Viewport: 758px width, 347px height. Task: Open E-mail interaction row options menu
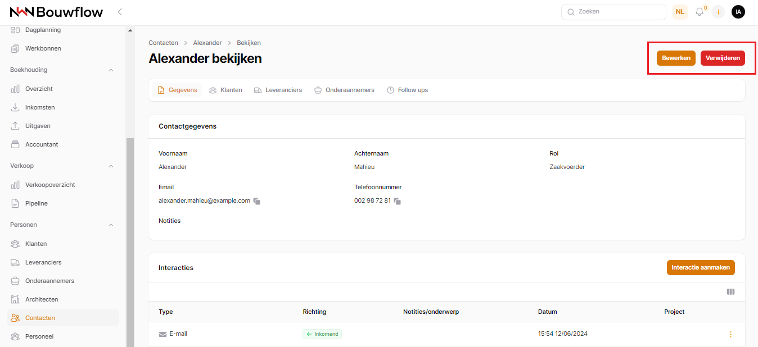(x=730, y=334)
